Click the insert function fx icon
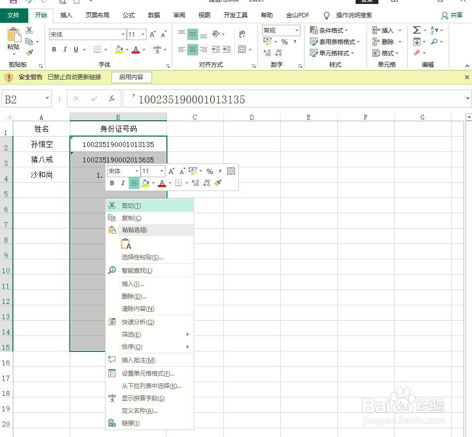 point(112,98)
